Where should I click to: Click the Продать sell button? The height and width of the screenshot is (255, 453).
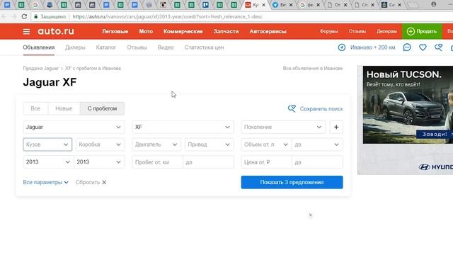tap(422, 31)
